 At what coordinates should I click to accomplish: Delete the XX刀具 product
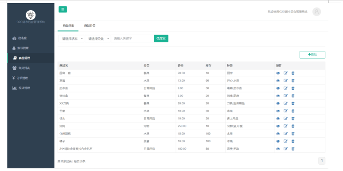coord(293,103)
